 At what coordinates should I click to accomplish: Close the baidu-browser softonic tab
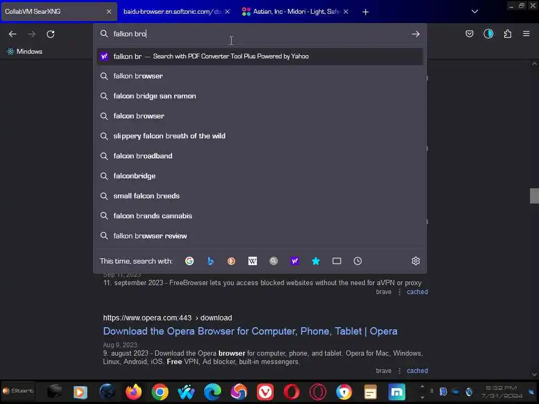tap(227, 12)
